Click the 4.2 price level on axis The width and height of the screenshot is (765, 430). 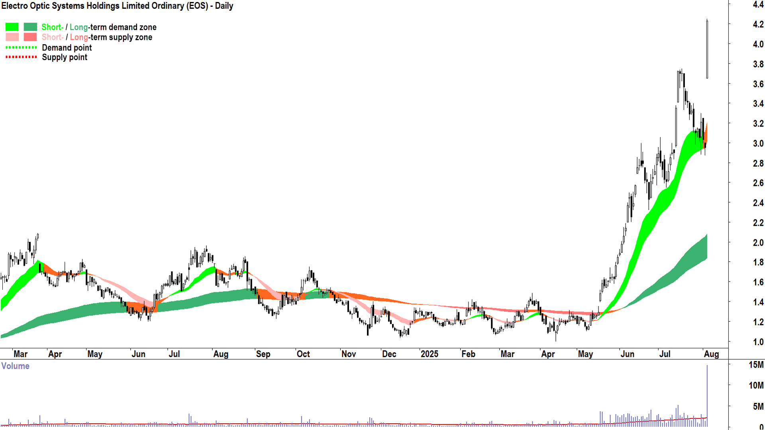tap(758, 24)
